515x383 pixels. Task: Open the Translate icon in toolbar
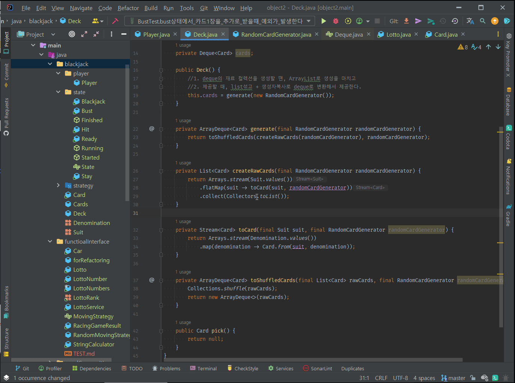[470, 21]
